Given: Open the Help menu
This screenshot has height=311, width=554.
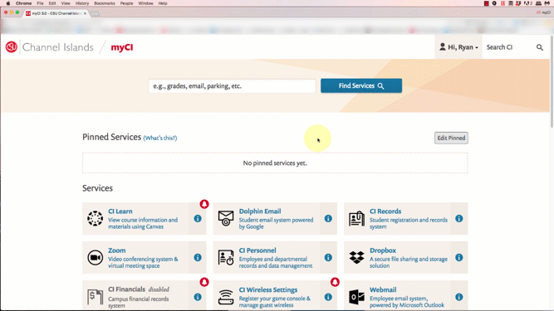Looking at the screenshot, I should [163, 3].
